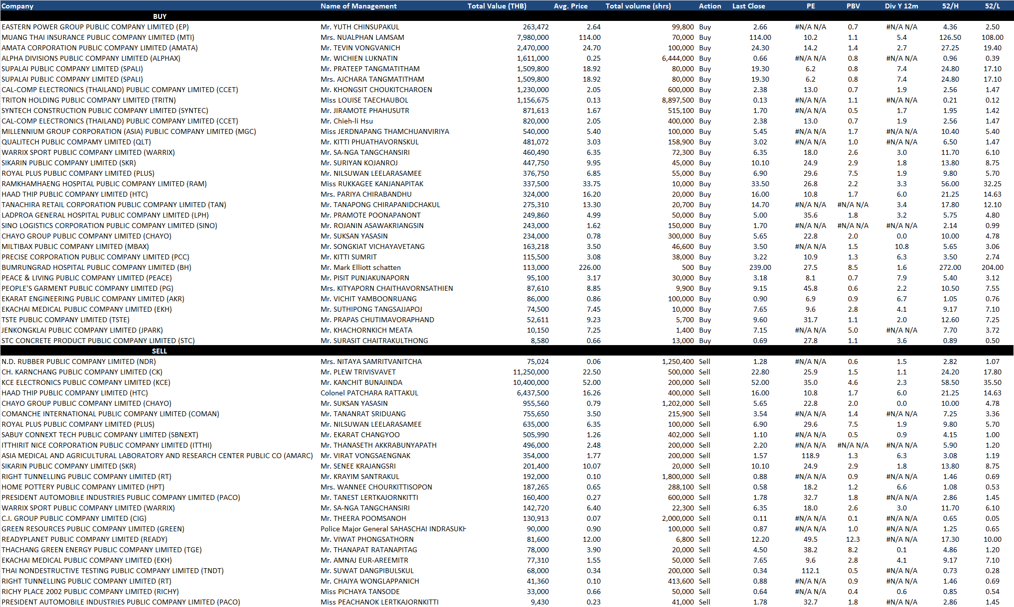Select Millennium Group Corporation (MGC) cell

point(129,131)
